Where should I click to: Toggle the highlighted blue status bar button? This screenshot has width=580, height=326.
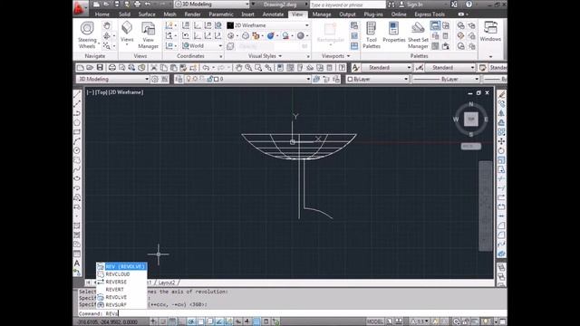(256, 321)
